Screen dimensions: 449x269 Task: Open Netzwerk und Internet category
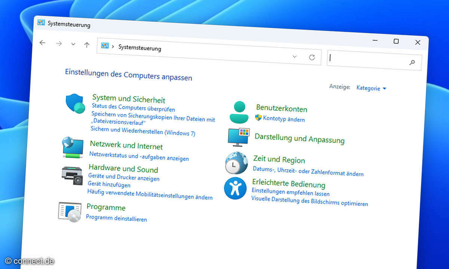(126, 145)
